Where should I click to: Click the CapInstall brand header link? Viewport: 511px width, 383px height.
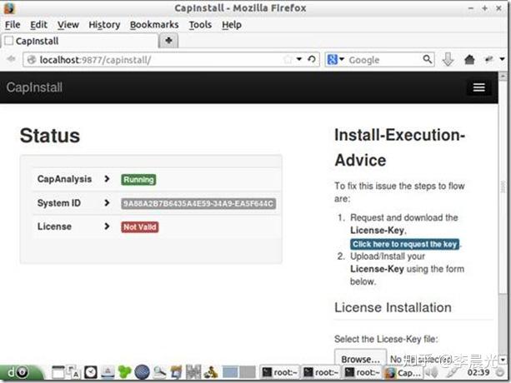tap(34, 87)
